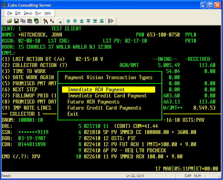
Task: Click the double down arrow page-down icon
Action: 88,21
